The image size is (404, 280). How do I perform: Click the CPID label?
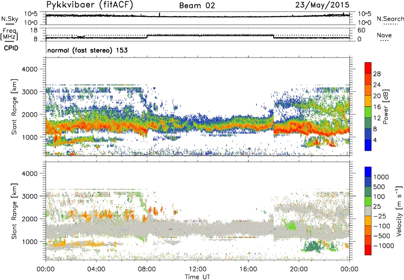11,48
